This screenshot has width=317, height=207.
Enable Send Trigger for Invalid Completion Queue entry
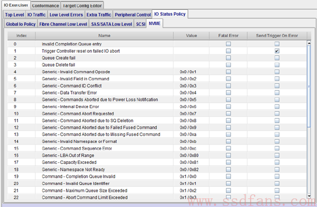coord(277,44)
